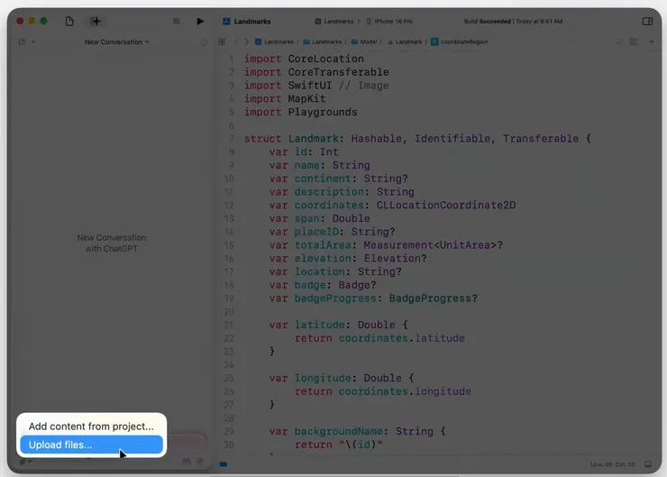Image resolution: width=667 pixels, height=477 pixels.
Task: Add a new editor pane
Action: click(x=652, y=41)
